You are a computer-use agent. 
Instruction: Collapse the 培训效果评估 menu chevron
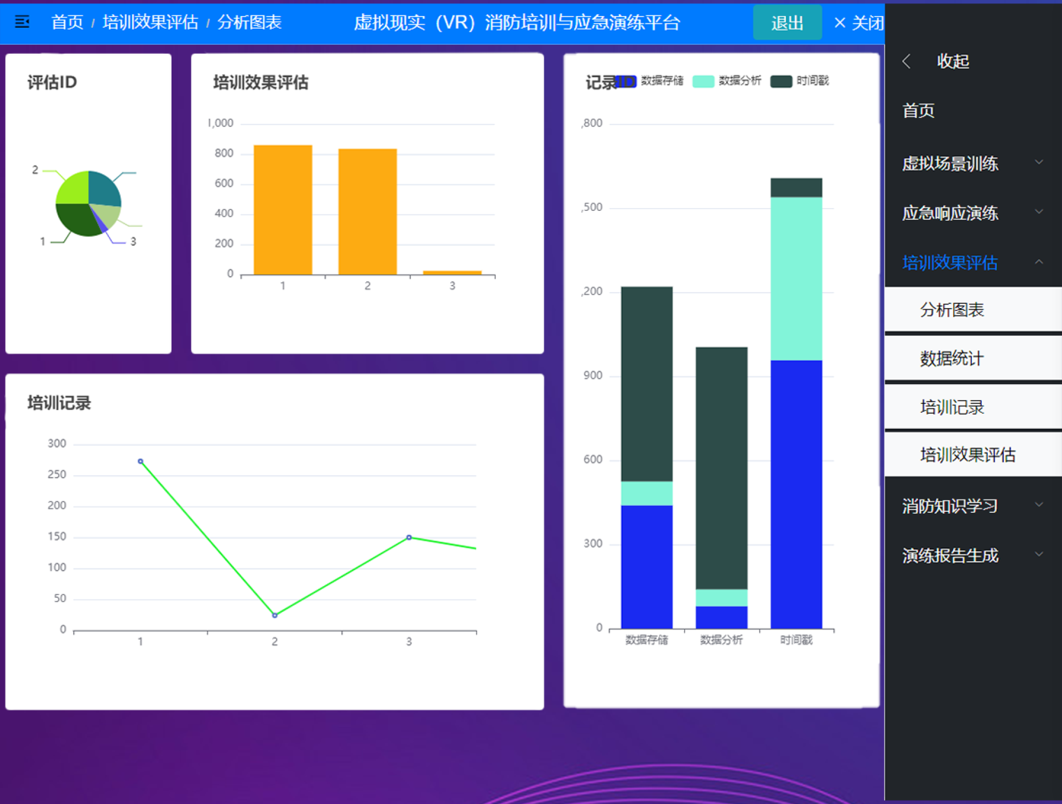(1038, 262)
